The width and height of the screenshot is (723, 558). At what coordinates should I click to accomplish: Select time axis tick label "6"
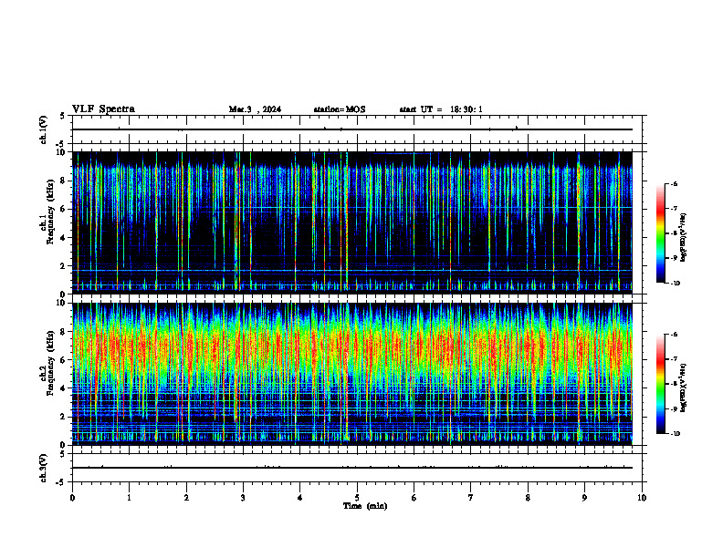pyautogui.click(x=414, y=498)
